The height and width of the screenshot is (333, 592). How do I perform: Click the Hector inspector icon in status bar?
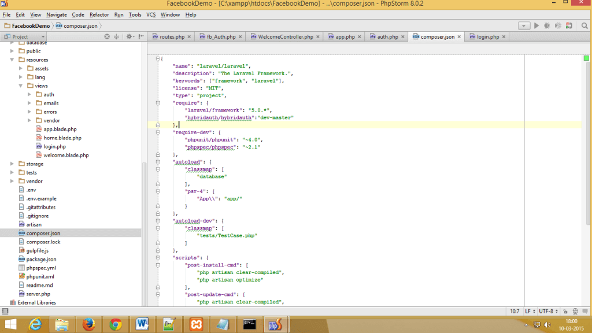[x=575, y=312]
